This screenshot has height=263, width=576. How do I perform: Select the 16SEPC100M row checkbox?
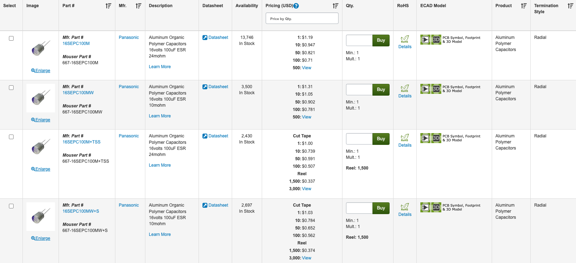click(x=11, y=39)
